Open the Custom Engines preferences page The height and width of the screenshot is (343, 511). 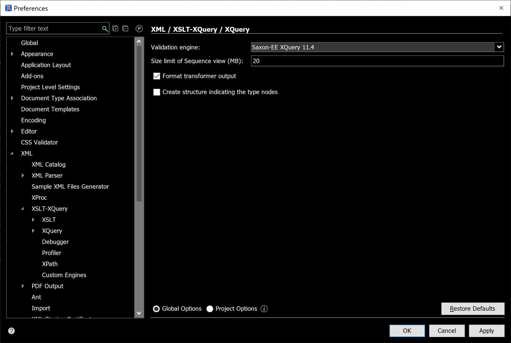(x=64, y=275)
